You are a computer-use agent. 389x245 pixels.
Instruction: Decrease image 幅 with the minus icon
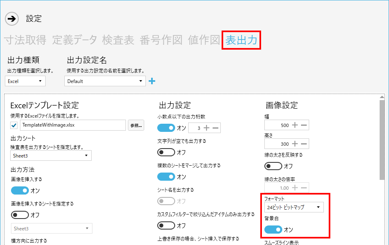[x=304, y=125]
